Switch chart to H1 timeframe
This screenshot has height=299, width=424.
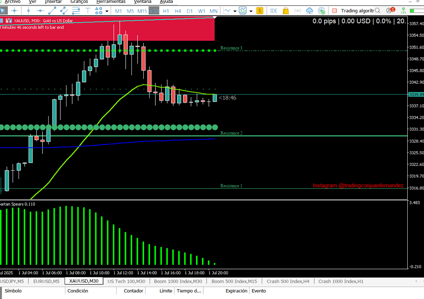point(166,11)
